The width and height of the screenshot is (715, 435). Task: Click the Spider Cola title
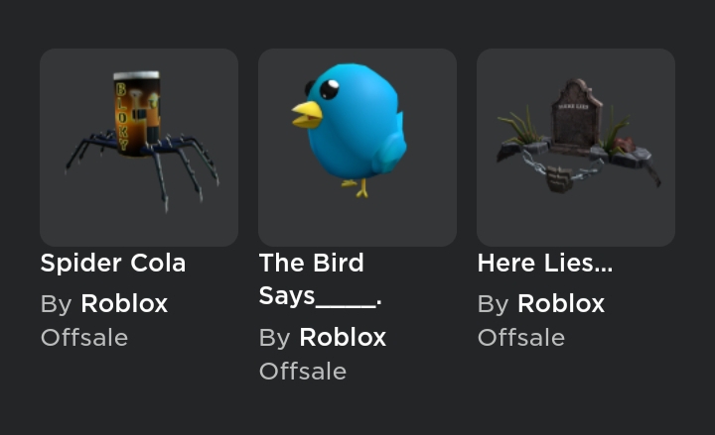113,263
